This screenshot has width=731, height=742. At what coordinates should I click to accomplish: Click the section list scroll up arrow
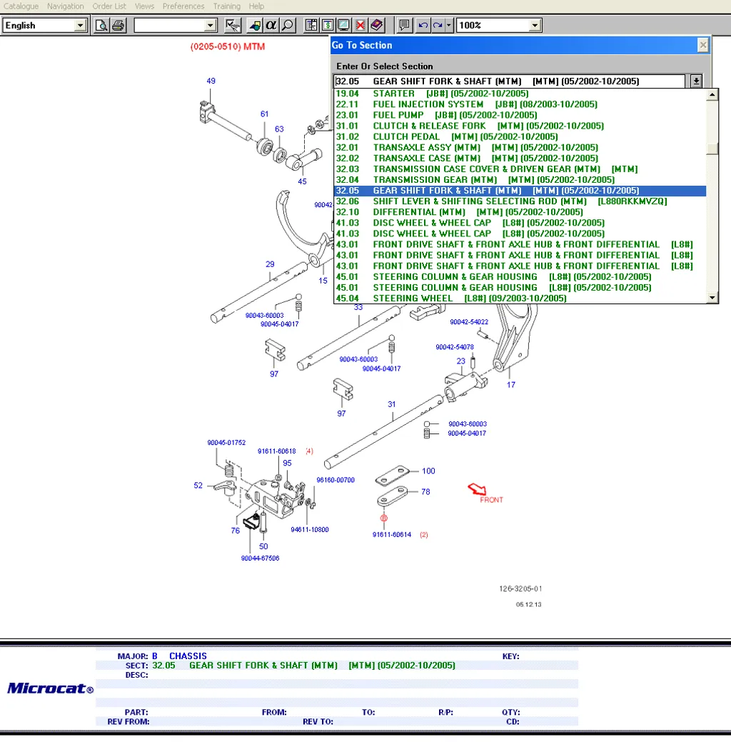click(712, 95)
